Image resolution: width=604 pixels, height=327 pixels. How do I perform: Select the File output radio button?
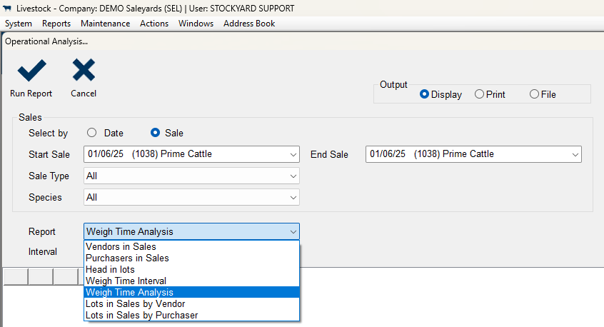tap(534, 94)
